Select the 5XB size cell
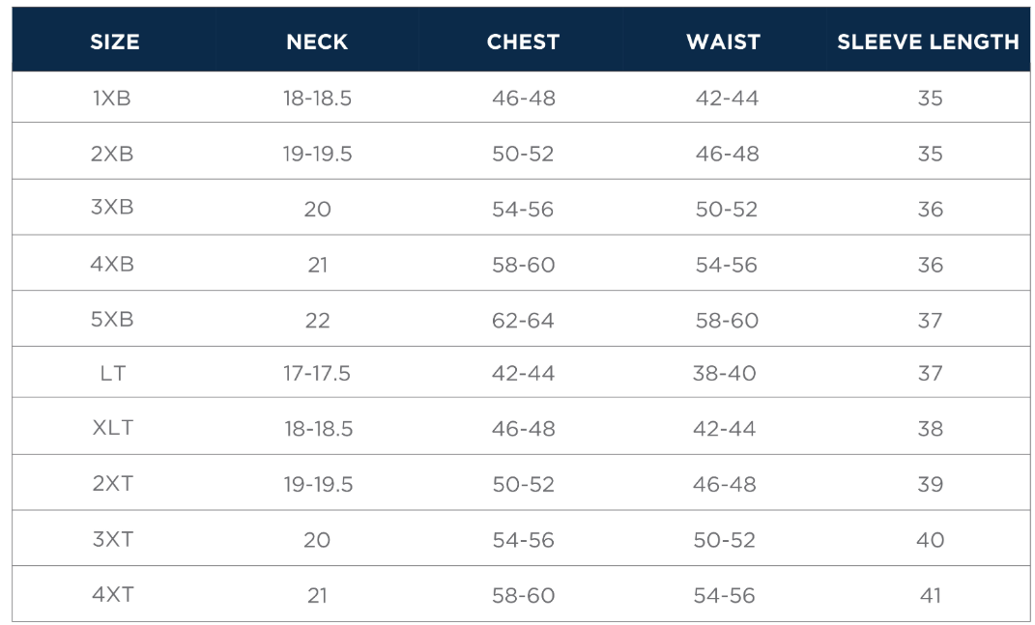 pos(112,320)
